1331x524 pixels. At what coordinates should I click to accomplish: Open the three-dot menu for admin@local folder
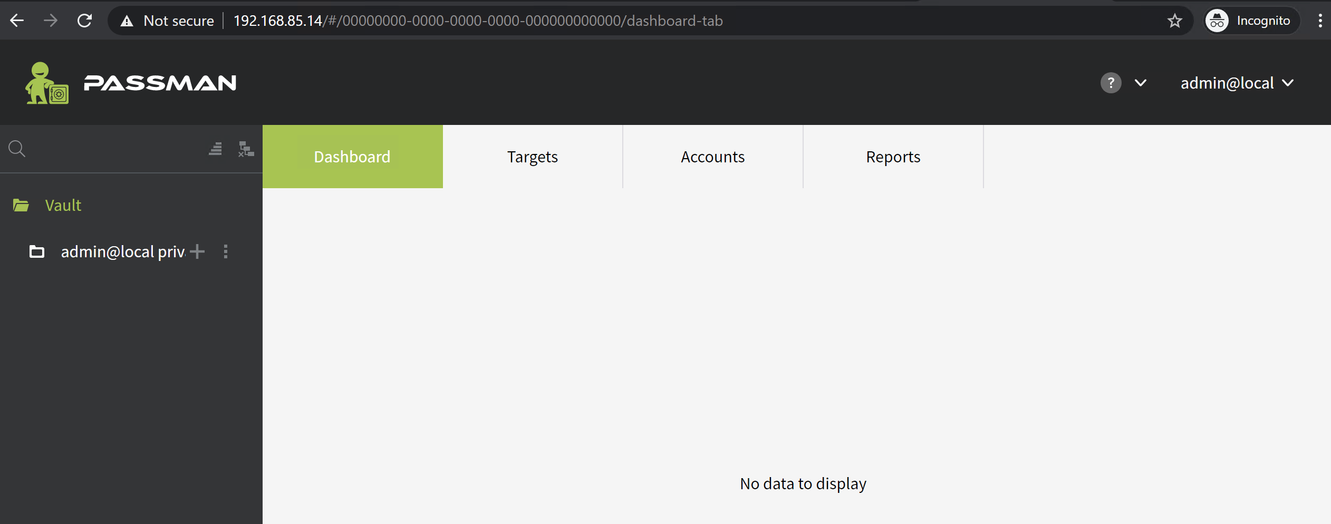226,251
